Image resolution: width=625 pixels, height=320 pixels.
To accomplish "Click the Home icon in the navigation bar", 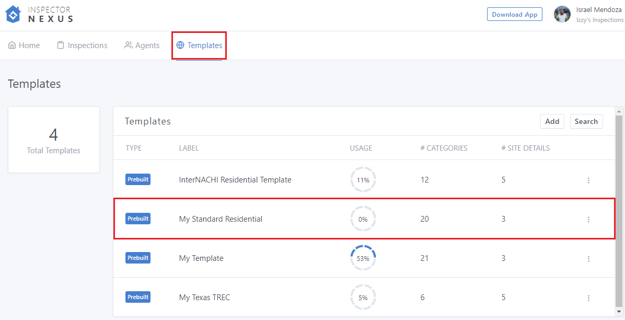I will (x=12, y=45).
